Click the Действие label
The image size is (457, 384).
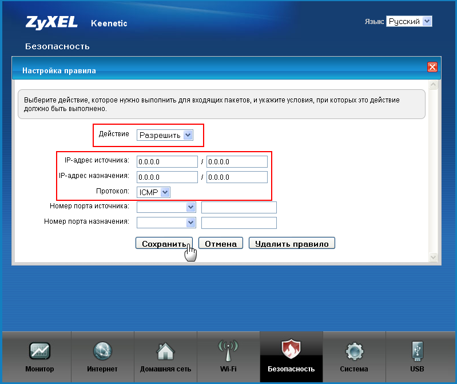(114, 134)
